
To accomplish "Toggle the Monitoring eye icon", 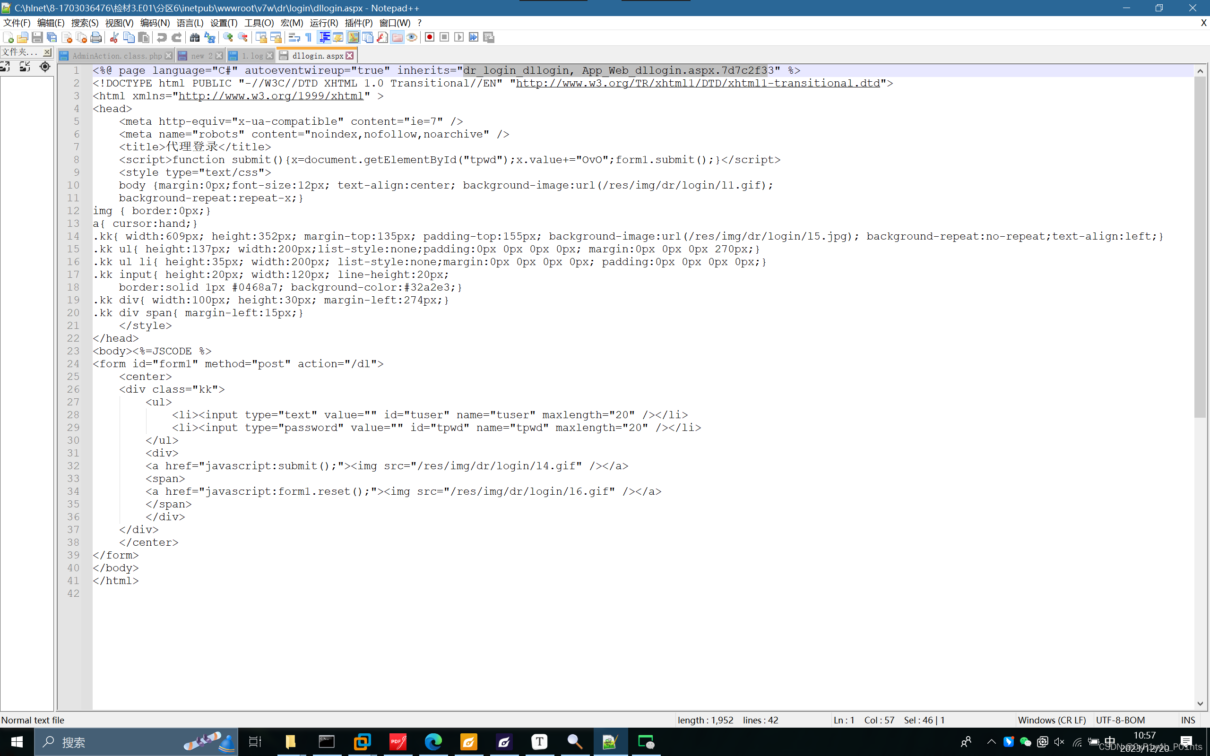I will click(412, 37).
